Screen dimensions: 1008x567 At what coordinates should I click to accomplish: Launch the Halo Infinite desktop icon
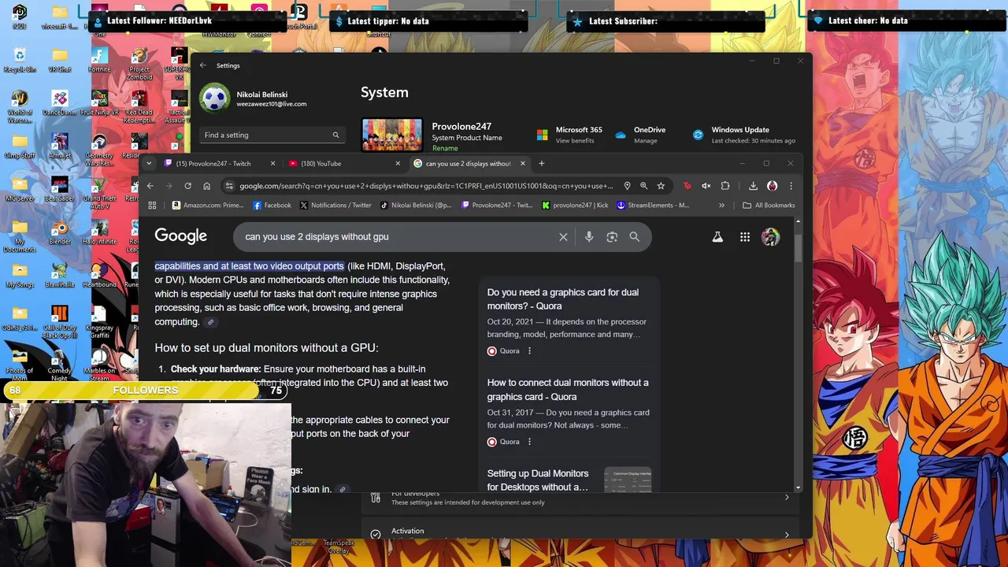point(99,232)
